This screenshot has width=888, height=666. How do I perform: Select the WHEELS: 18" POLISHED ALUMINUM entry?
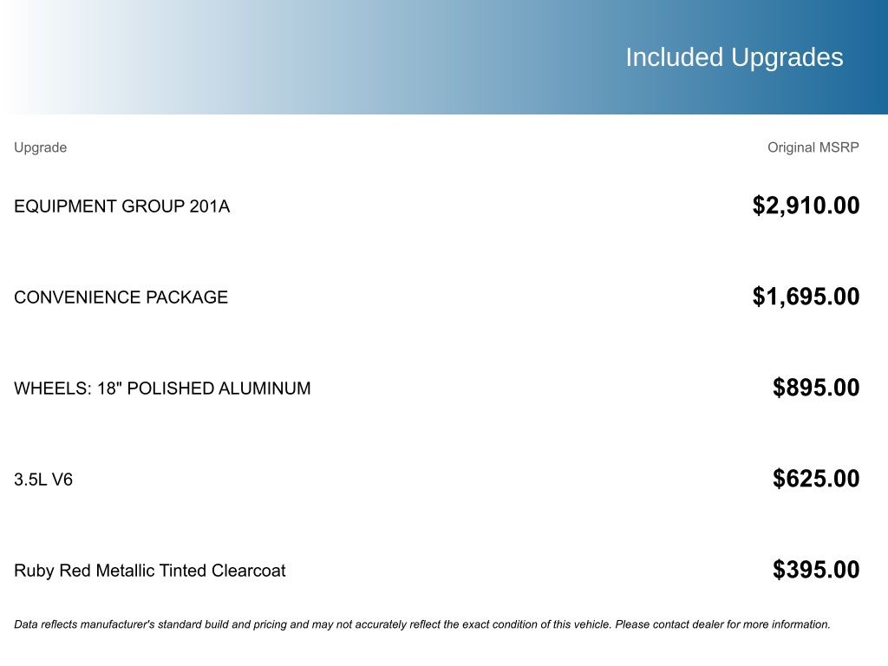pyautogui.click(x=162, y=388)
